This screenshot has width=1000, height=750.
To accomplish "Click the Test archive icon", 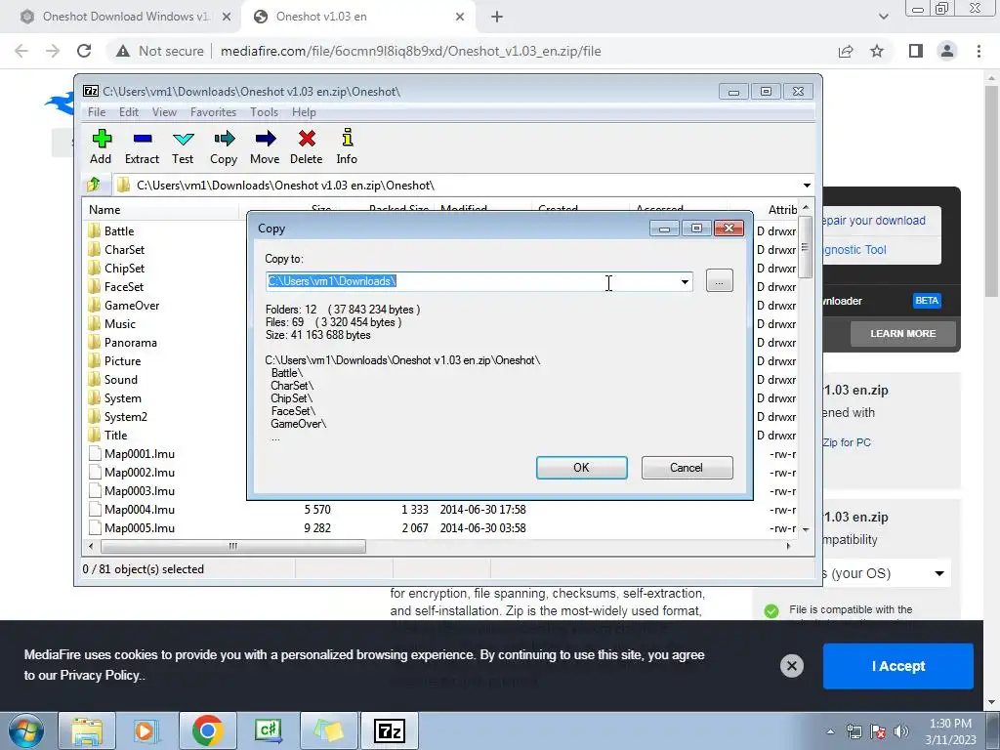I will click(183, 146).
